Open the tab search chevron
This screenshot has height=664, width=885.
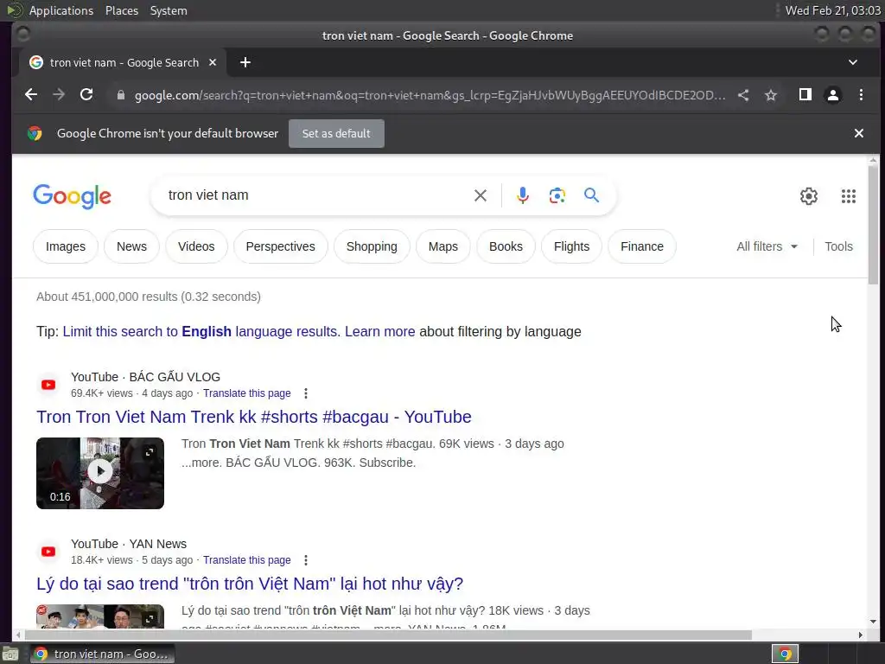(853, 62)
